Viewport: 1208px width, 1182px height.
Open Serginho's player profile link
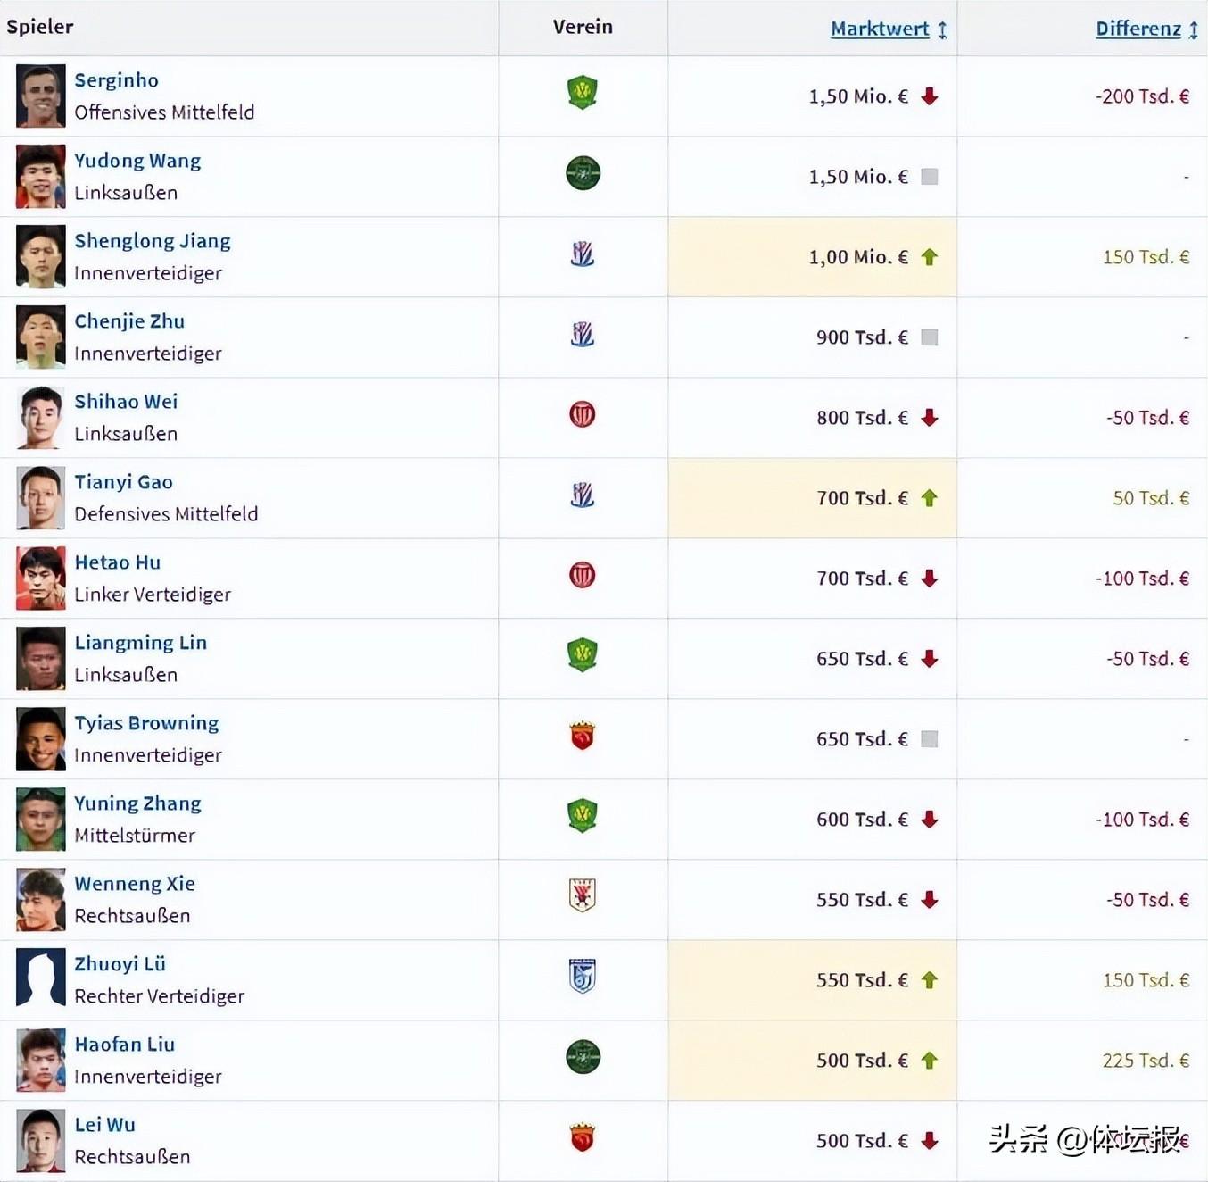(x=117, y=80)
